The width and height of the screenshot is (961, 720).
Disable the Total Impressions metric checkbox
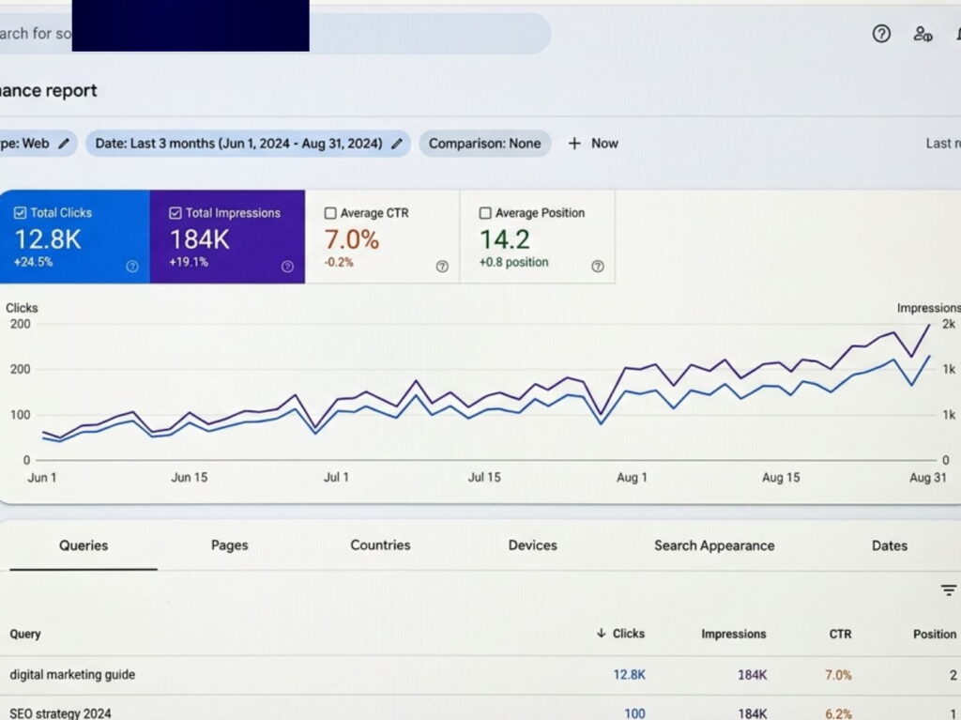point(175,213)
